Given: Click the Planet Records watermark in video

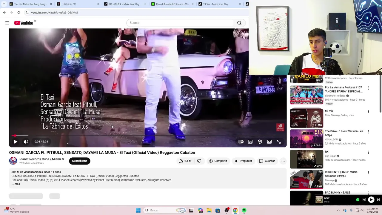Looking at the screenshot, I should 280,128.
